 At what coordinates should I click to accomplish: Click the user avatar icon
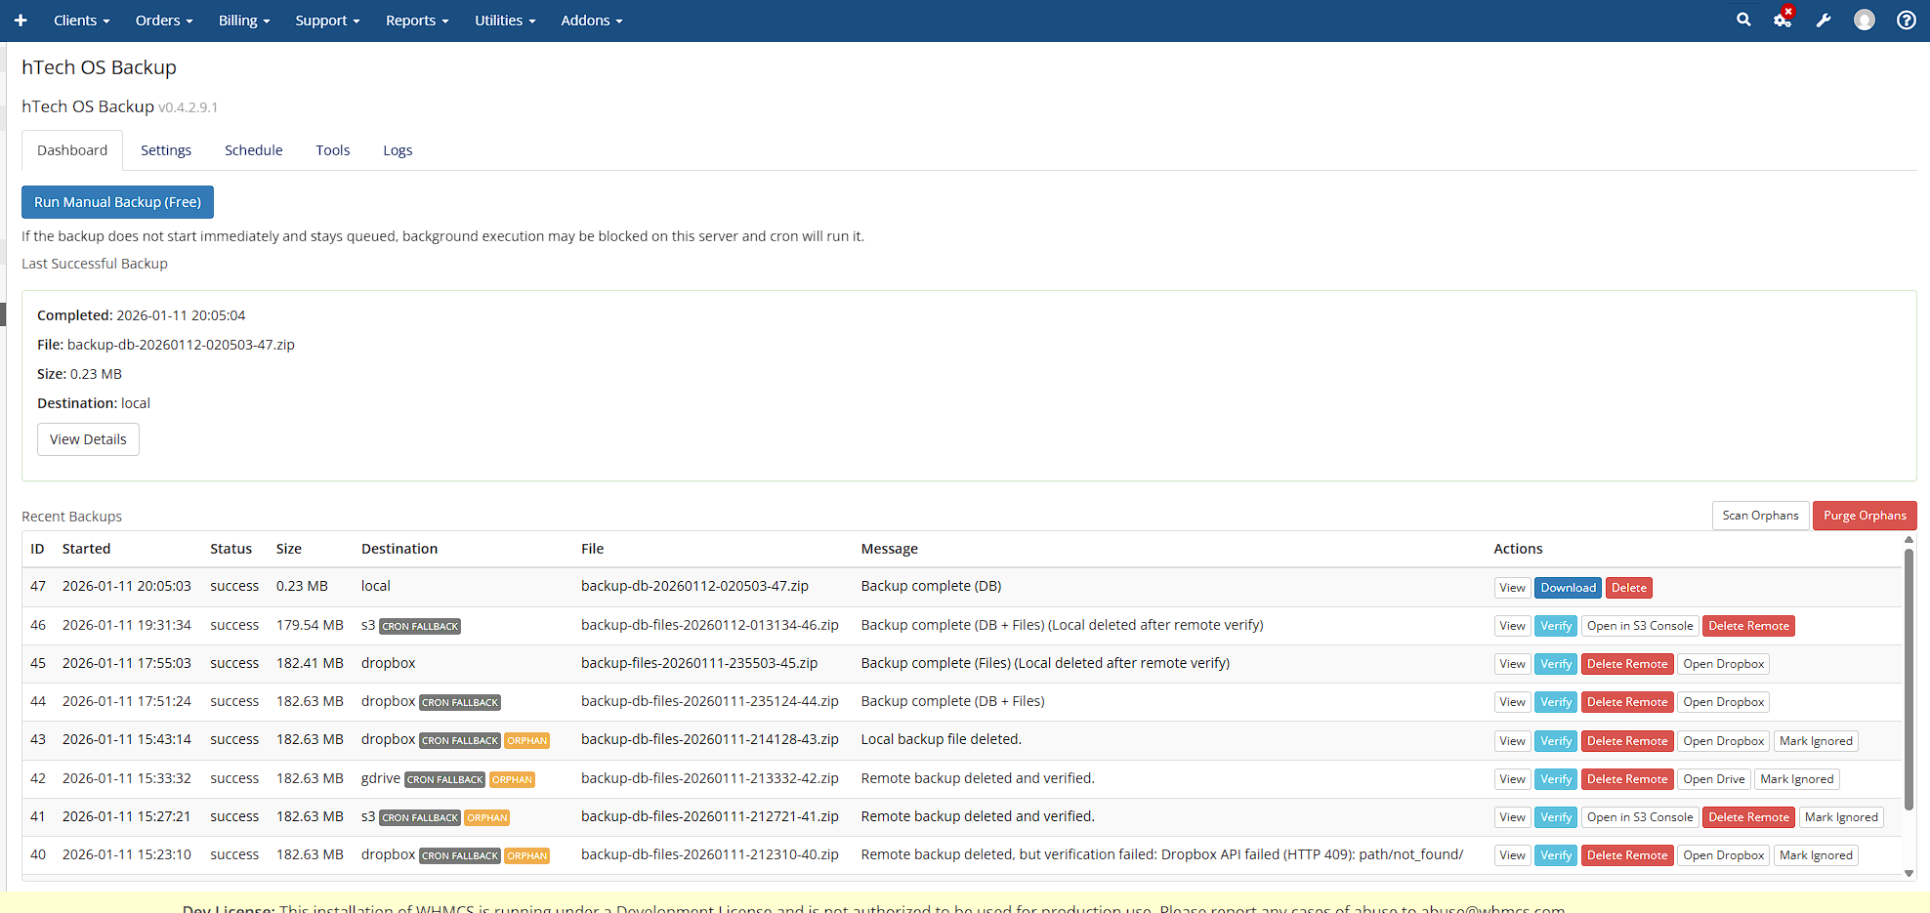tap(1865, 21)
